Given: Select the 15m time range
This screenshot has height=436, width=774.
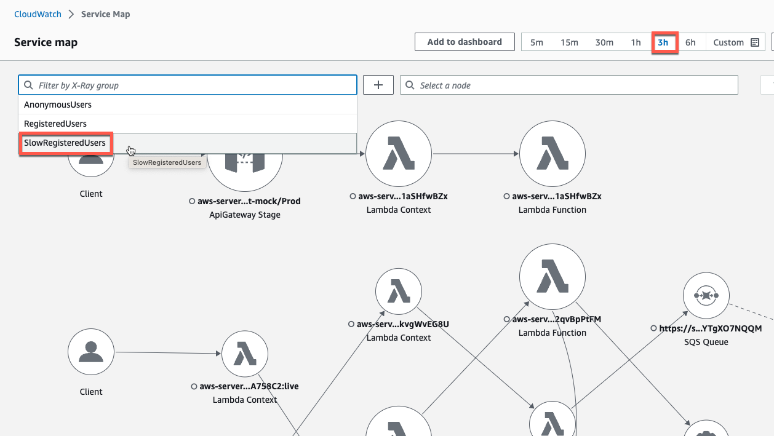Looking at the screenshot, I should coord(569,42).
